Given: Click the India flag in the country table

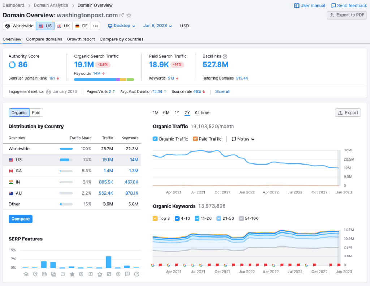Looking at the screenshot, I should (11, 182).
